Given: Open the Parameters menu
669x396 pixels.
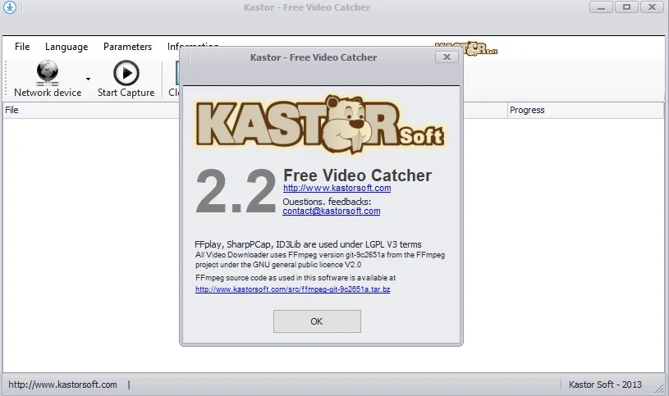Looking at the screenshot, I should 127,47.
